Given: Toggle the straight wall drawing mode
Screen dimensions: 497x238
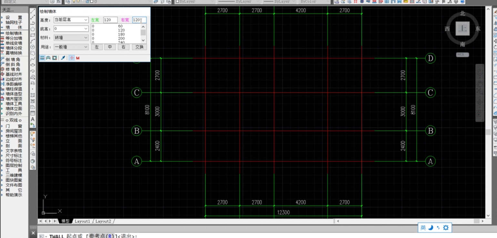Looking at the screenshot, I should (x=42, y=58).
